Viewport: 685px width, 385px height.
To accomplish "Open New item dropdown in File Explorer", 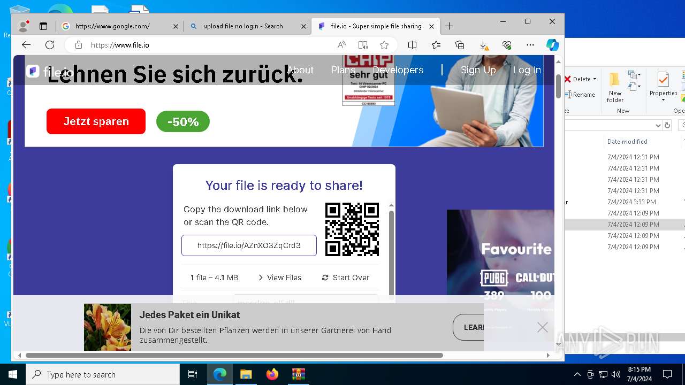I will point(635,75).
